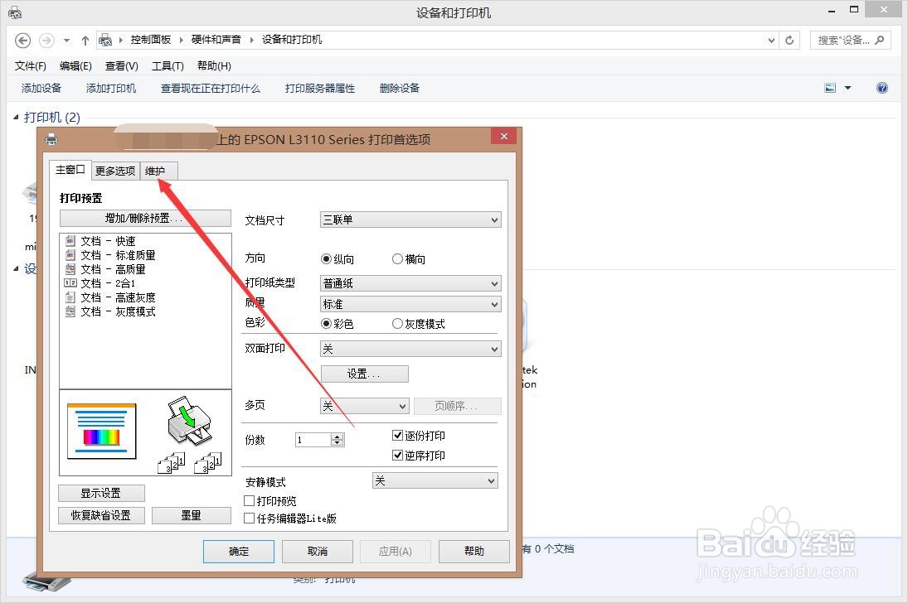
Task: Enable the 打印预览 checkbox
Action: pos(250,500)
